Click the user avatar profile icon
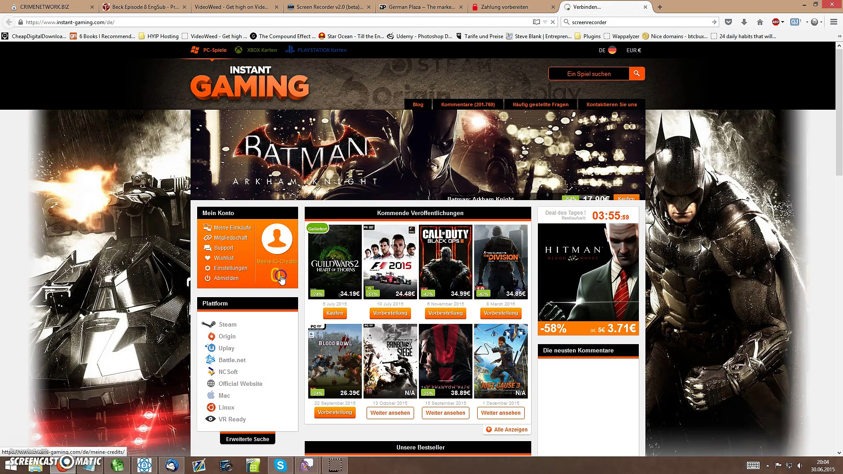The height and width of the screenshot is (474, 843). (x=277, y=239)
